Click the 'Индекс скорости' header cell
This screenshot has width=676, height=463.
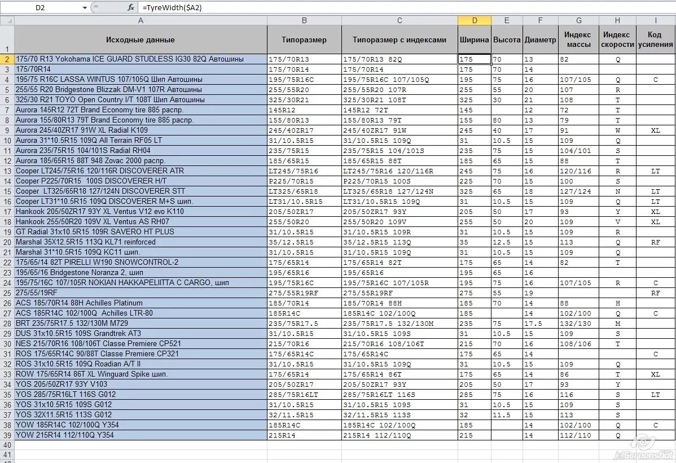coord(617,40)
